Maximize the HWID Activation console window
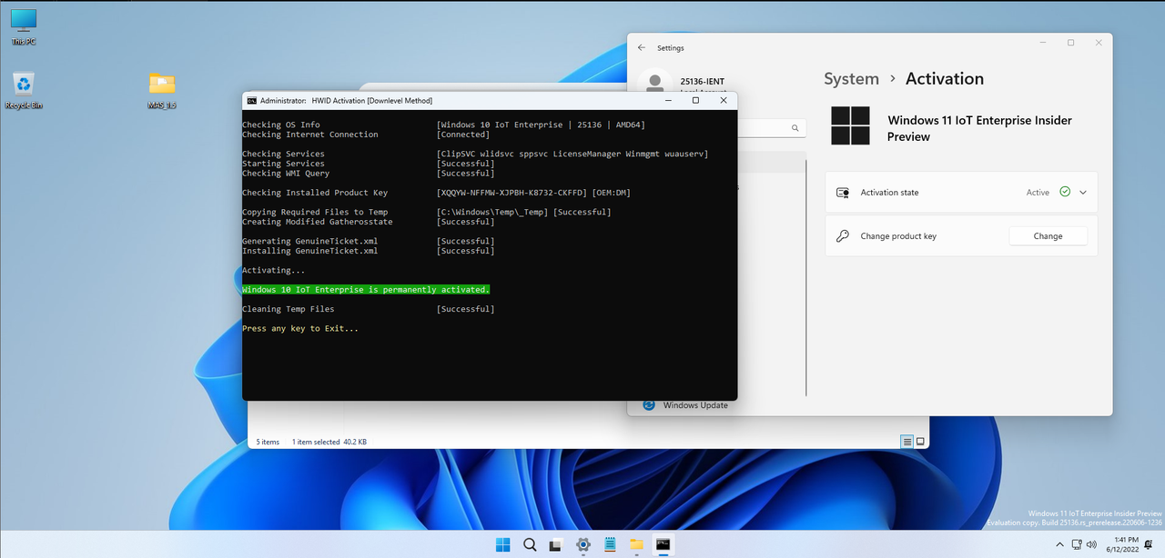The height and width of the screenshot is (558, 1165). [695, 100]
